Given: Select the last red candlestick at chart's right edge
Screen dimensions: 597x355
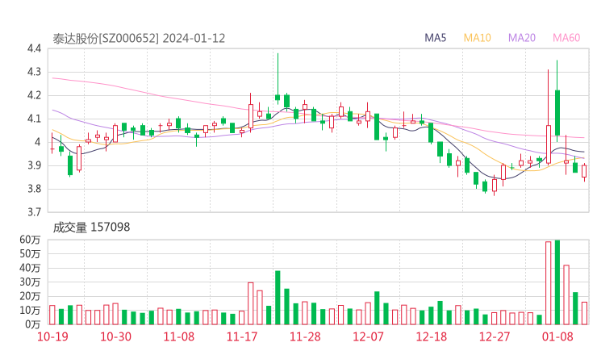Looking at the screenshot, I should click(x=584, y=171).
